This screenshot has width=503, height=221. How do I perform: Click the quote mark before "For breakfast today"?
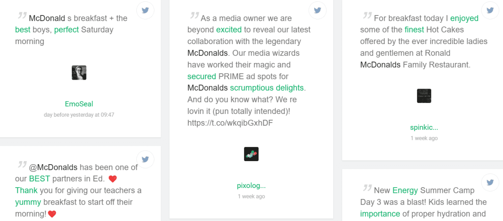click(x=367, y=16)
